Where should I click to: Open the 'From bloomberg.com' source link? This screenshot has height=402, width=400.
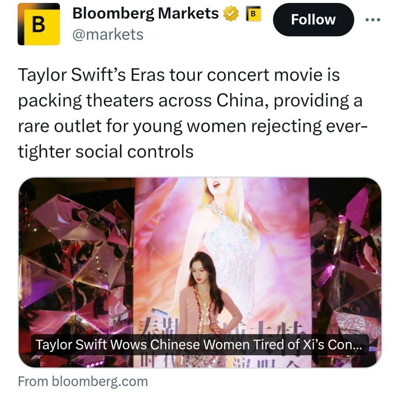(83, 381)
